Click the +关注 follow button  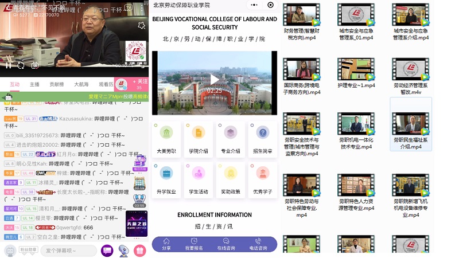coord(140,84)
